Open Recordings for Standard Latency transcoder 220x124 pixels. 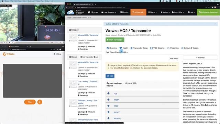82,114
